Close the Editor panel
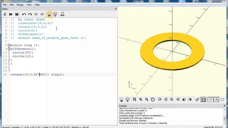This screenshot has height=128, width=228. (116, 9)
